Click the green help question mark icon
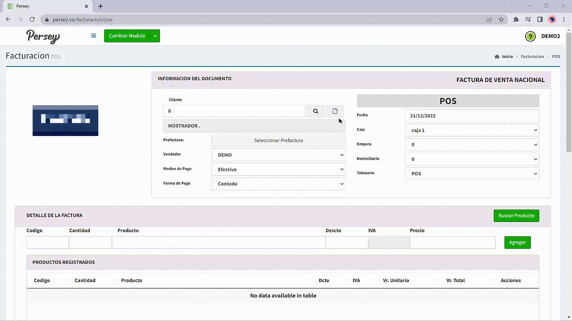 530,37
